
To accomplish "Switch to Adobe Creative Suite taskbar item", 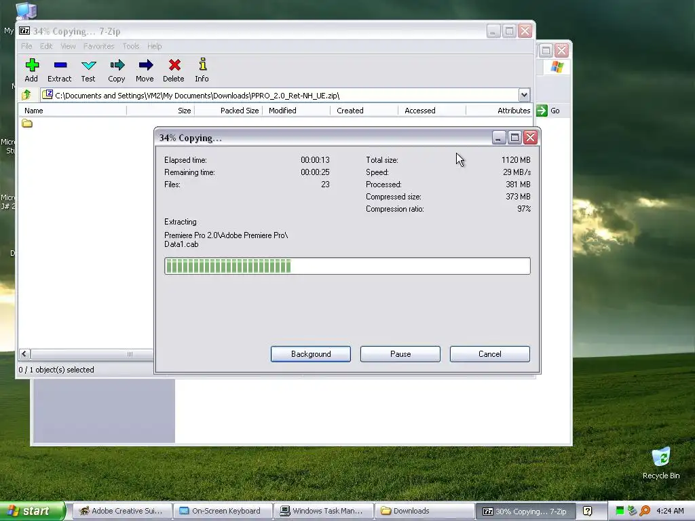I will [x=121, y=511].
